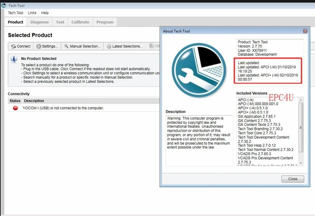Click 'User ID: XX78911' text
This screenshot has width=315, height=216.
[252, 50]
